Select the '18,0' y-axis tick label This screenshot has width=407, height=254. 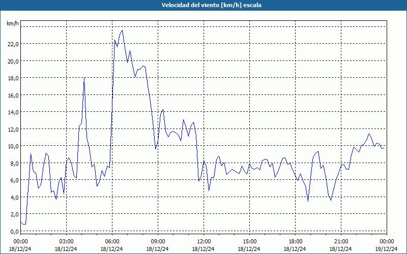pyautogui.click(x=13, y=78)
